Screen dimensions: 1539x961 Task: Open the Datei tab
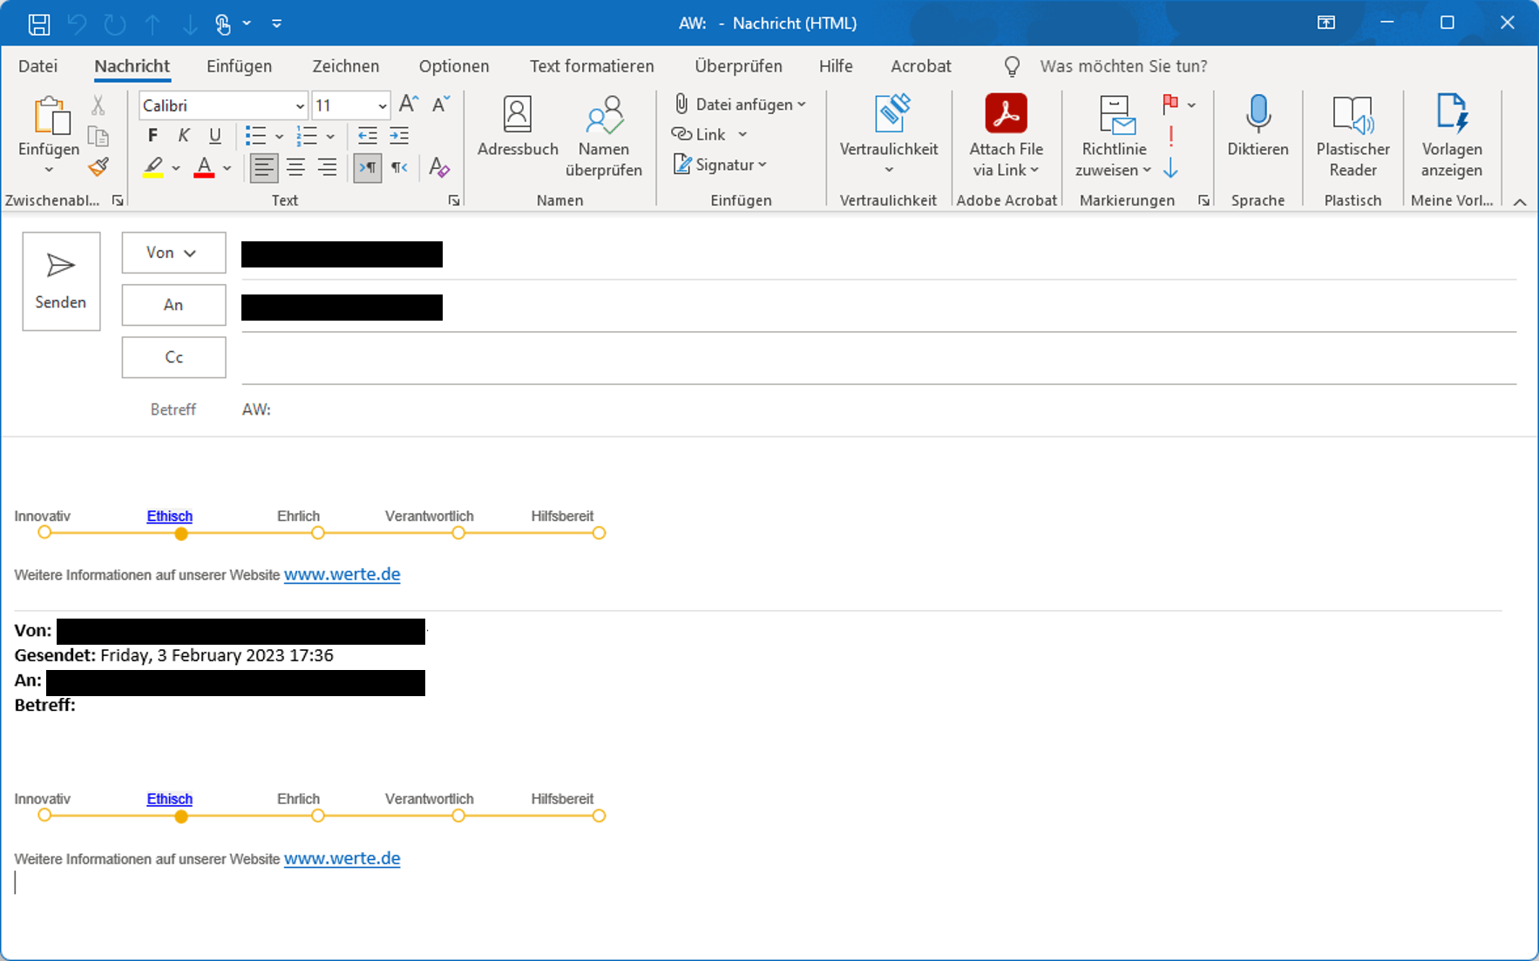click(38, 66)
